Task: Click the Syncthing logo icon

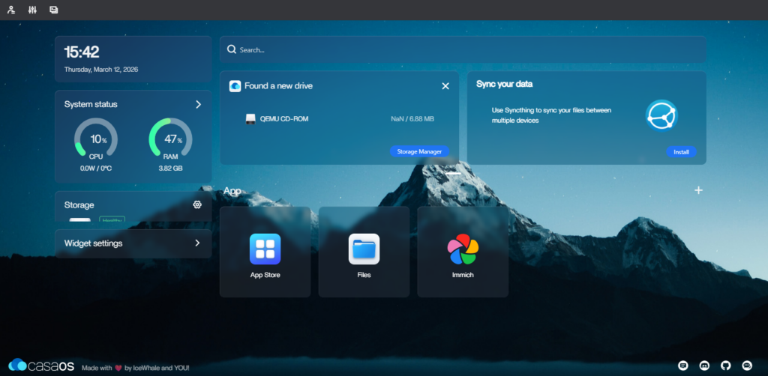Action: tap(661, 115)
